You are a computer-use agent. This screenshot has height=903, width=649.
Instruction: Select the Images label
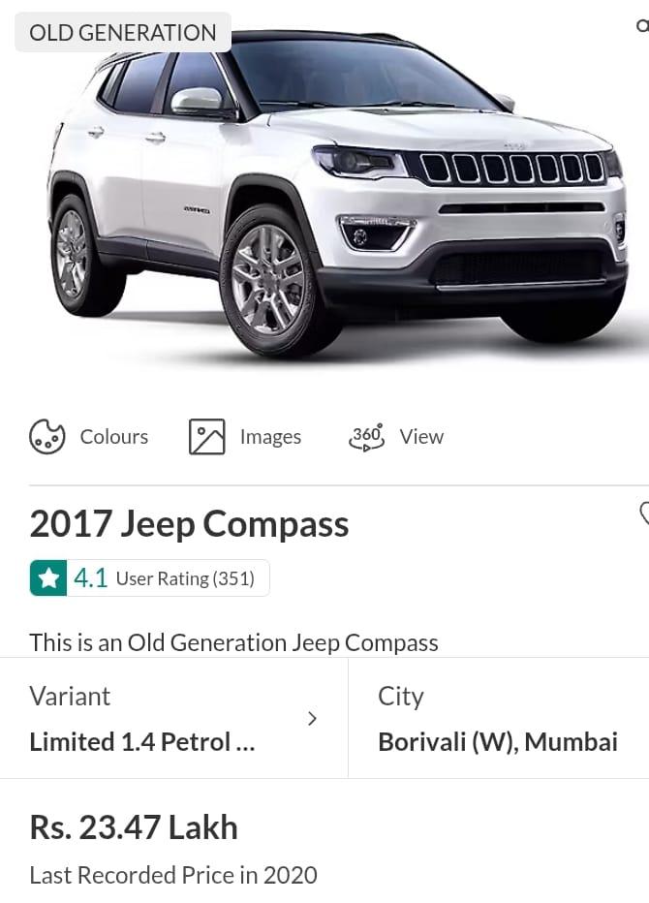pos(270,437)
